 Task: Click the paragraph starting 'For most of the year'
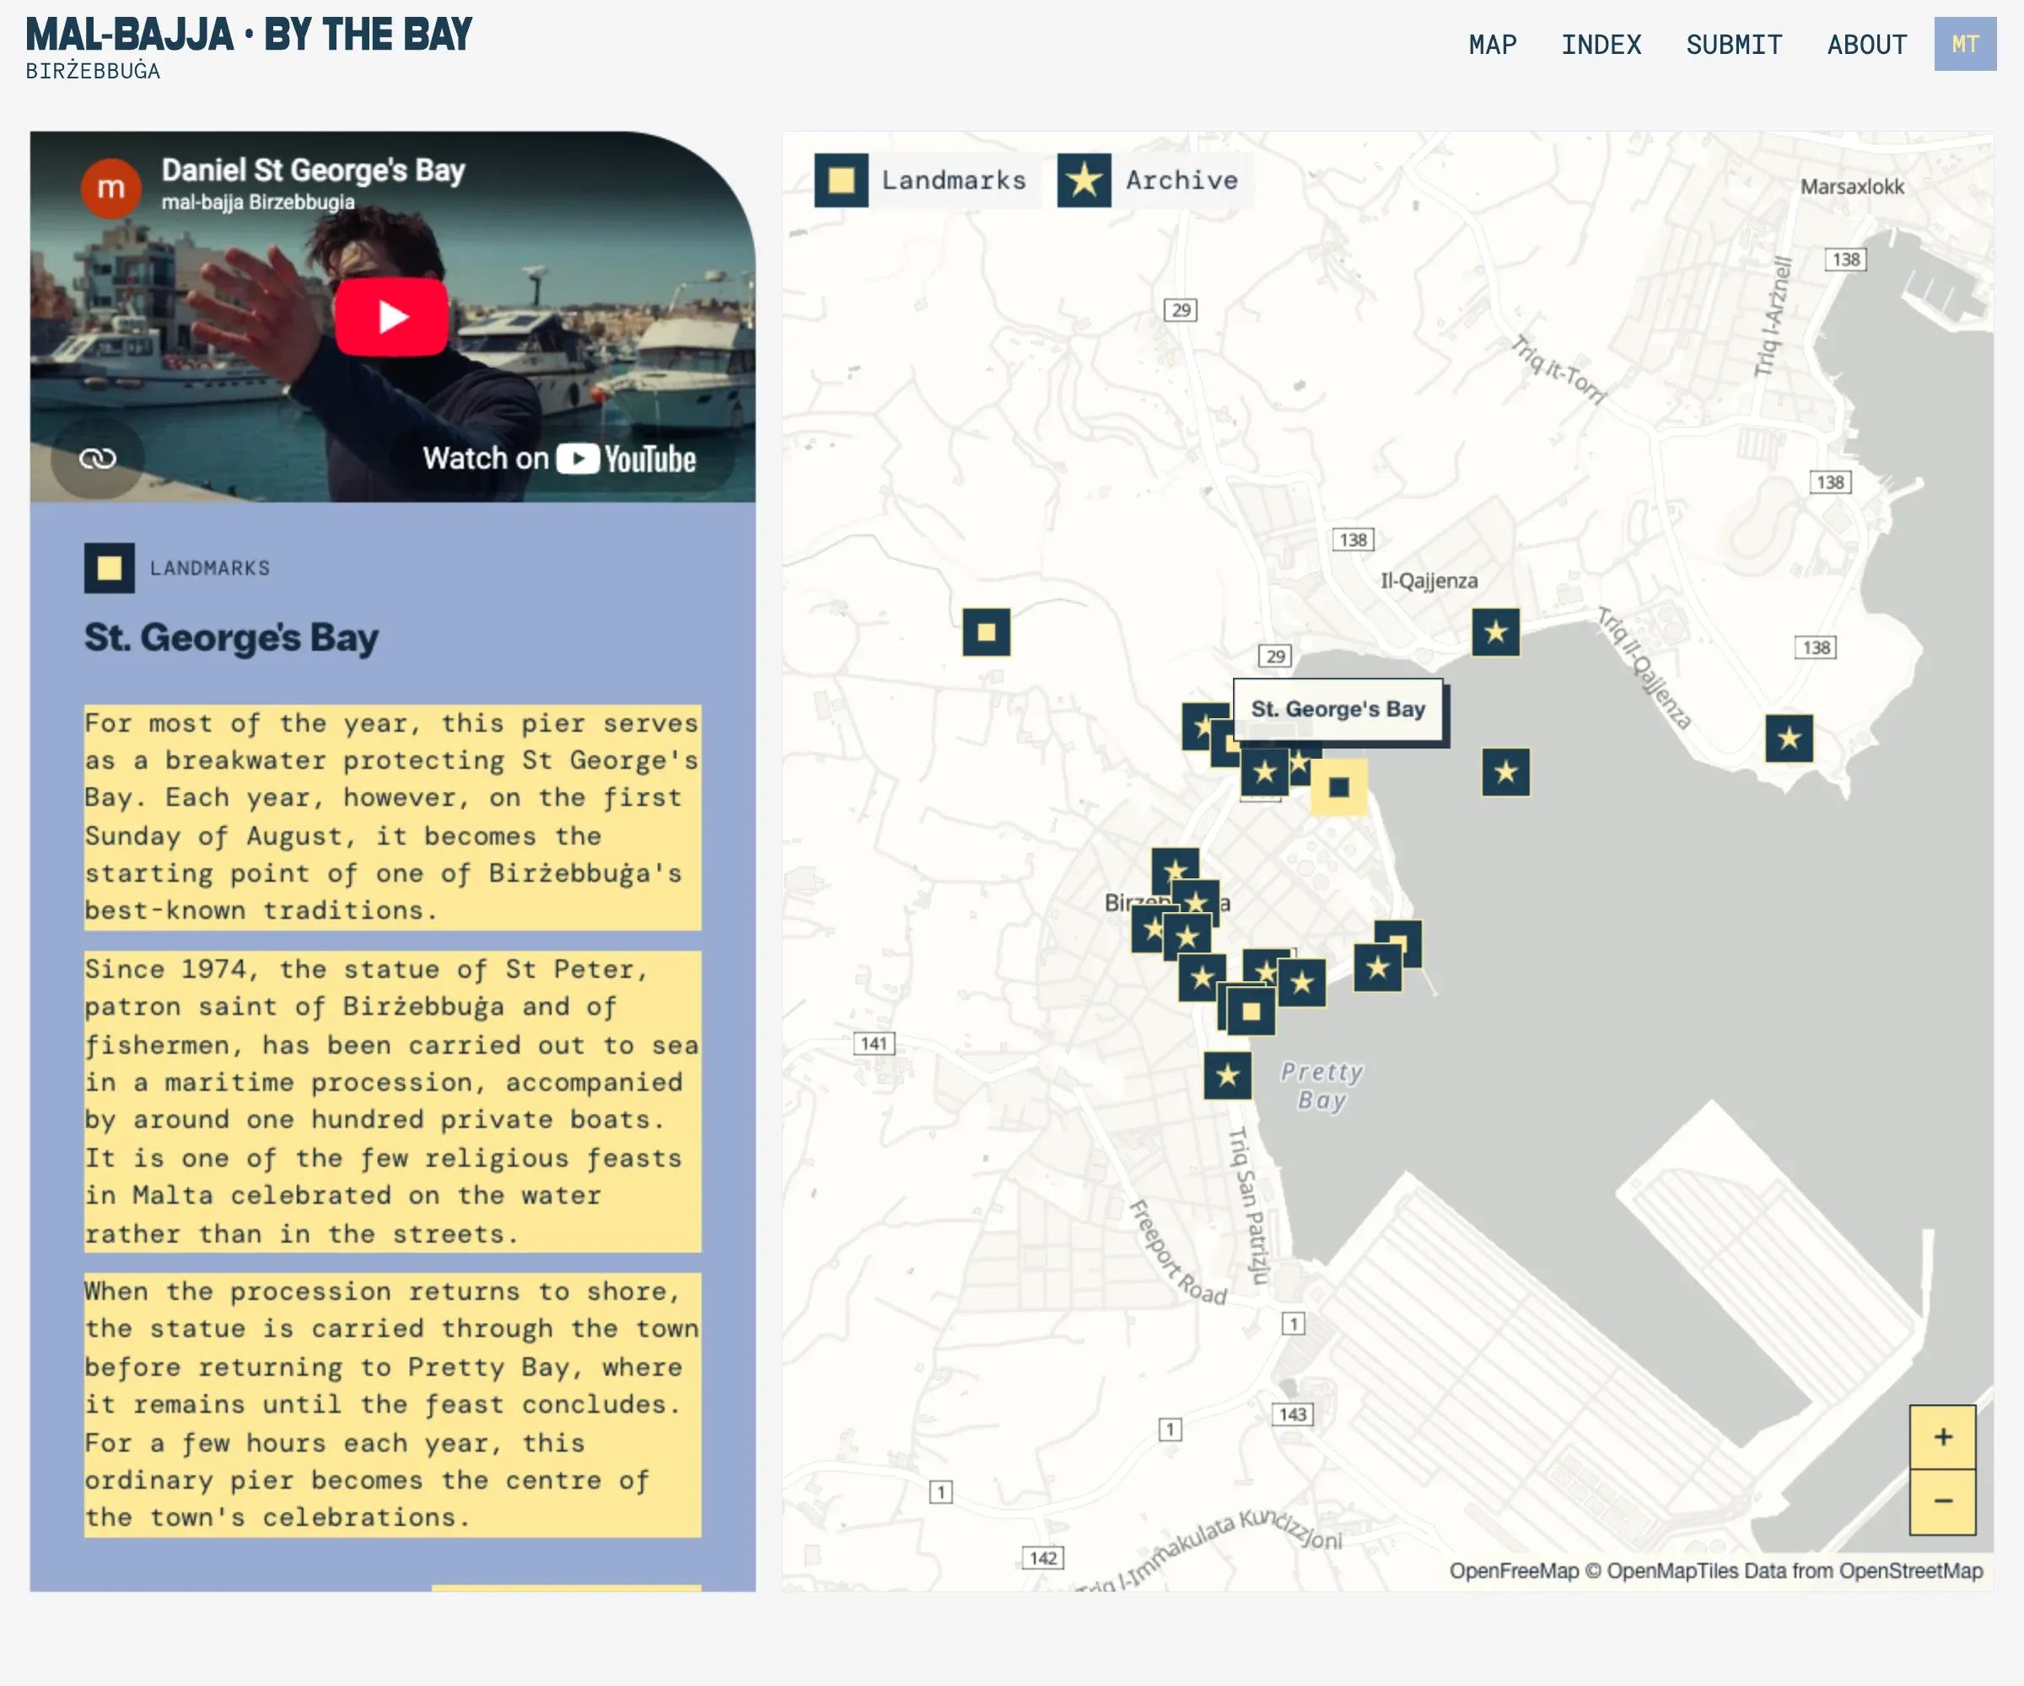(392, 817)
